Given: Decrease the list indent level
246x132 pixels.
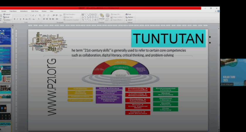Looking at the screenshot, I should pyautogui.click(x=54, y=15).
